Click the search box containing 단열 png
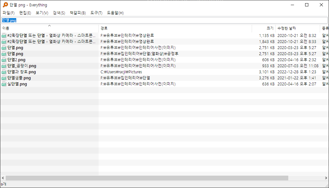 [x=164, y=20]
